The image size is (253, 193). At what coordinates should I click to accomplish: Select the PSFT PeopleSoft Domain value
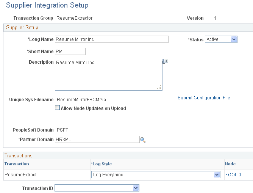click(62, 130)
